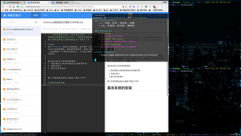The image size is (241, 136).
Task: Click the color picker extension icon
Action: pyautogui.click(x=130, y=7)
